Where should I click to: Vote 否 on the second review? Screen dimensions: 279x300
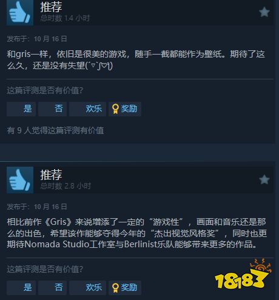tap(53, 287)
